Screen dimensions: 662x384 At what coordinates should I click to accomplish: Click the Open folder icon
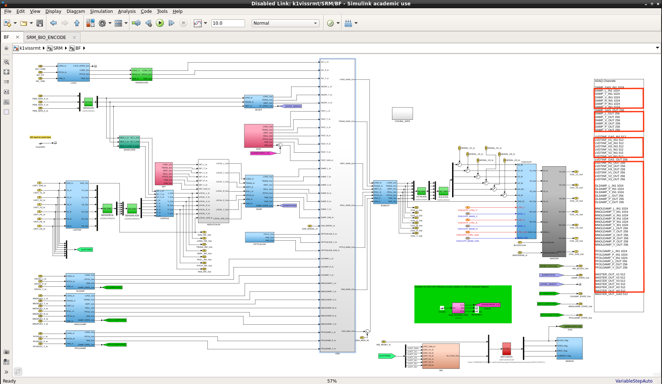[24, 23]
